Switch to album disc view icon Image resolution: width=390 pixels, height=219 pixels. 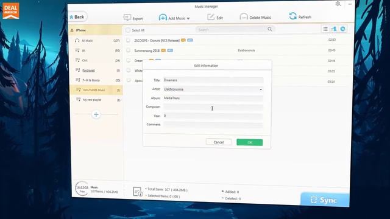click(x=343, y=29)
